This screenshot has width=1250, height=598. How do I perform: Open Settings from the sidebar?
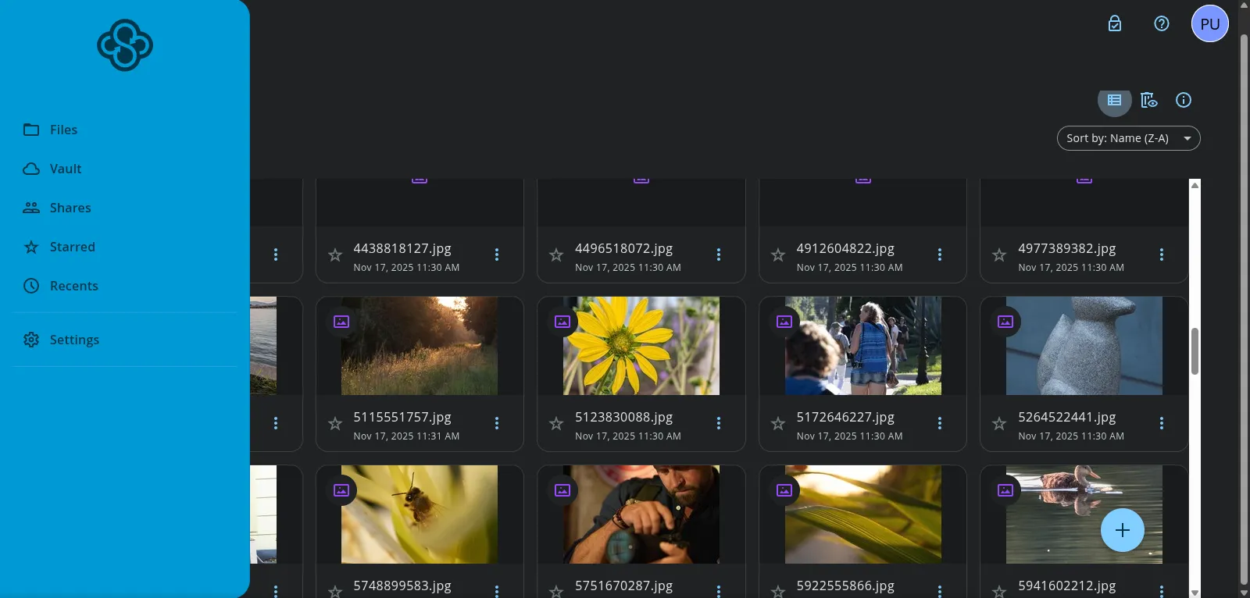pos(74,340)
